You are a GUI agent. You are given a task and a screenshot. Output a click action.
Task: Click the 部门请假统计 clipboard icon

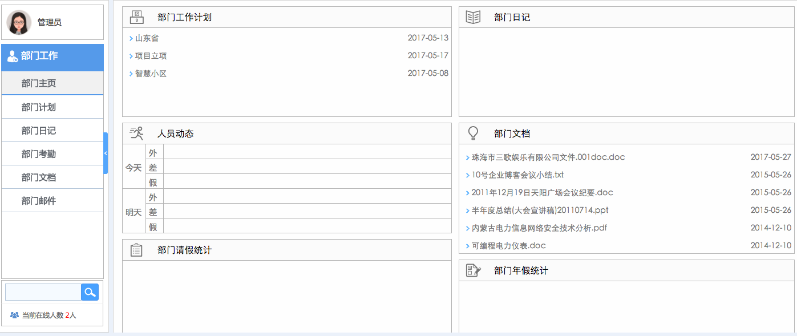click(136, 250)
